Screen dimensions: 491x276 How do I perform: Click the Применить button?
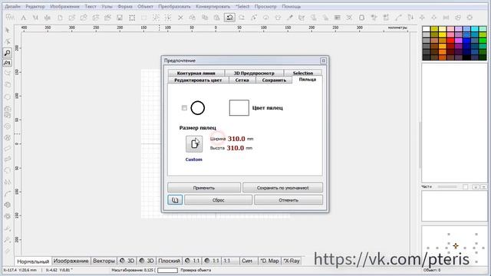coord(204,188)
